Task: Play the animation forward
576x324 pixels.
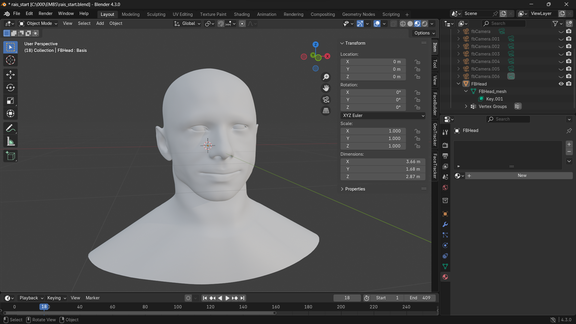Action: (x=227, y=298)
